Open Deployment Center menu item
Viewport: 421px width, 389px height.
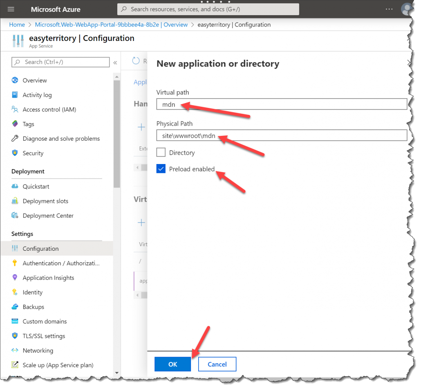pyautogui.click(x=48, y=216)
